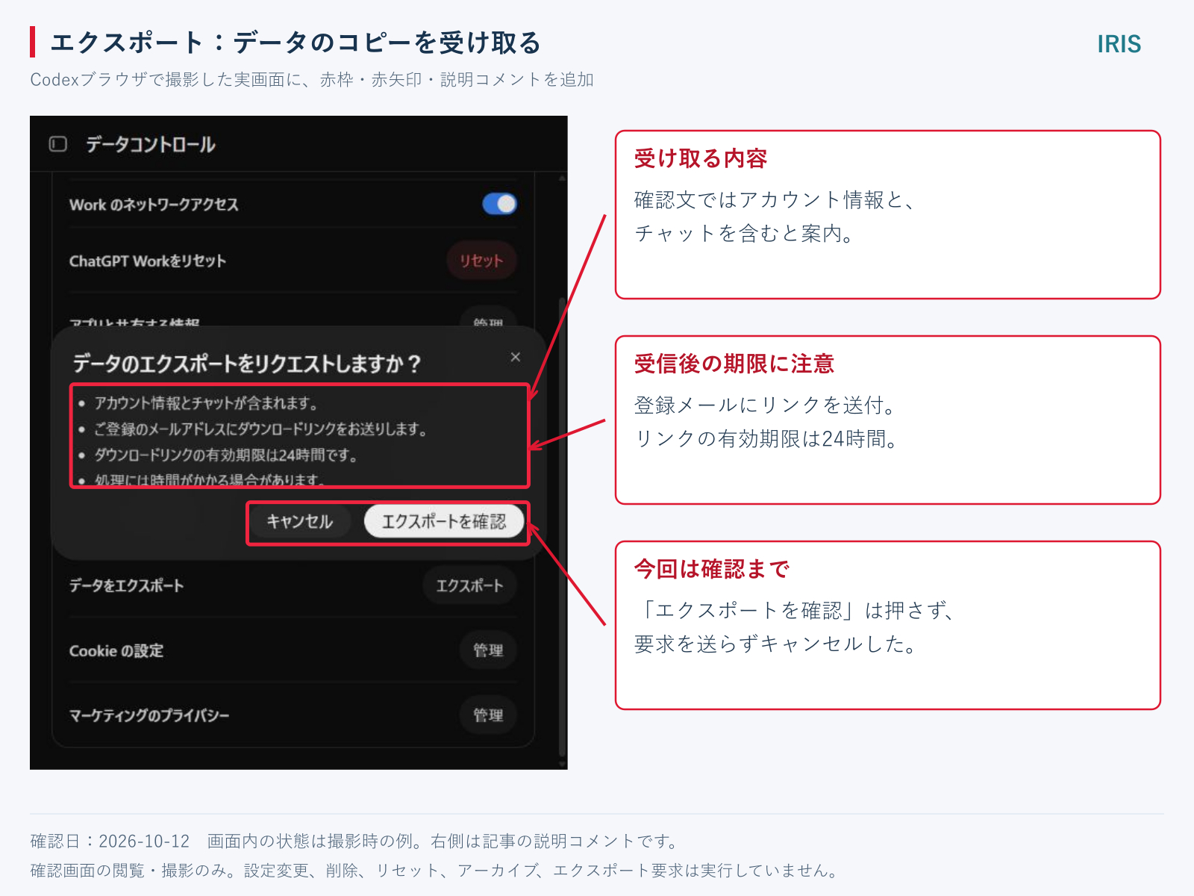The height and width of the screenshot is (896, 1194).
Task: Close the export request dialog with X
Action: [515, 357]
